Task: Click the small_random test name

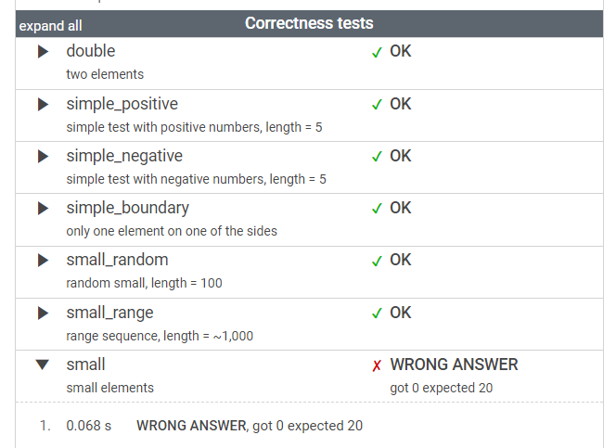Action: pyautogui.click(x=117, y=260)
